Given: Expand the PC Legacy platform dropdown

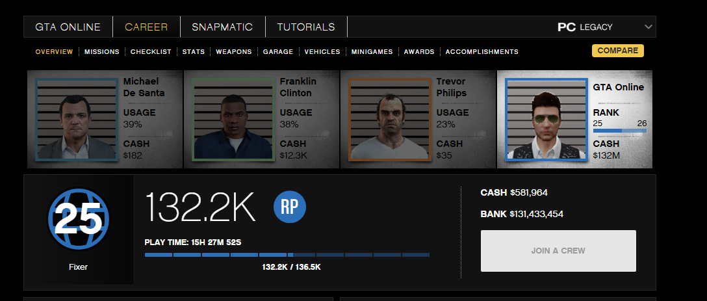Looking at the screenshot, I should coord(606,27).
